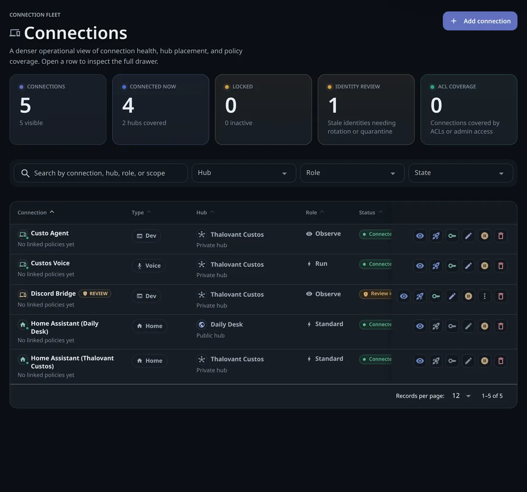Click rocket icon in Home Assistant (Daily Desk) row
Screen dimensions: 527x492
pos(436,326)
